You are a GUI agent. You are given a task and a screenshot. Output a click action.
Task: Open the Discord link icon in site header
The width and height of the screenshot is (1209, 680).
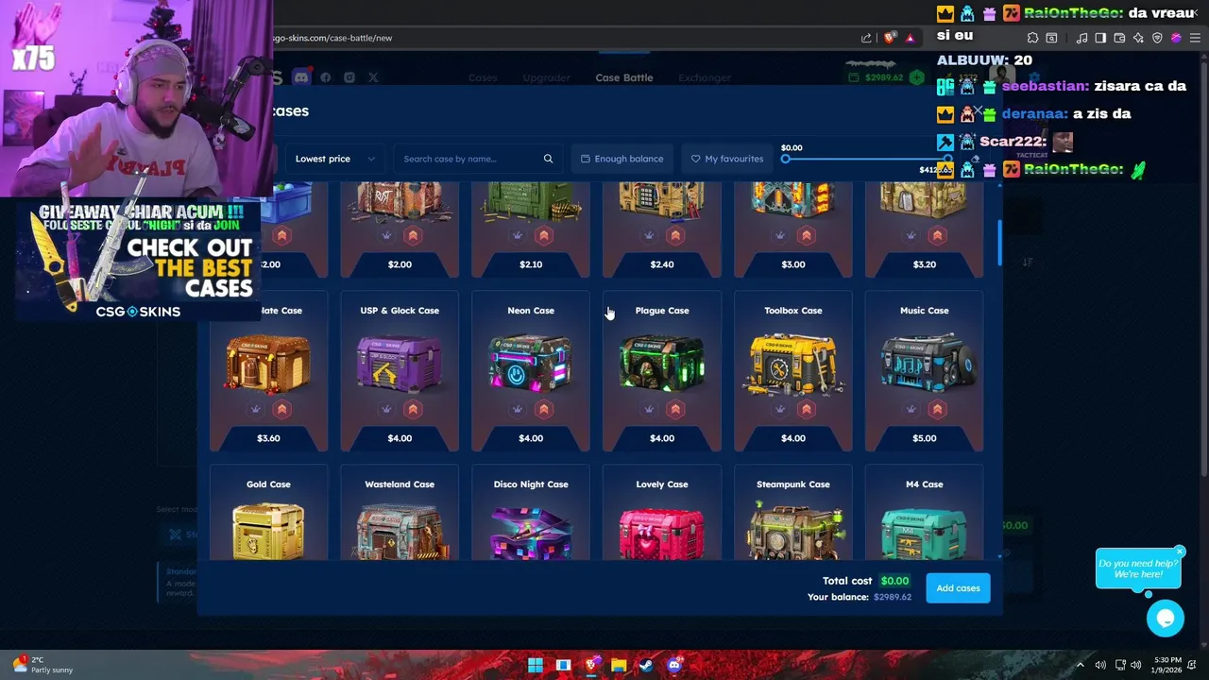[x=301, y=77]
